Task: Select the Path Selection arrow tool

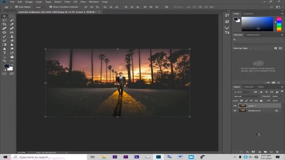Action: tap(4, 57)
